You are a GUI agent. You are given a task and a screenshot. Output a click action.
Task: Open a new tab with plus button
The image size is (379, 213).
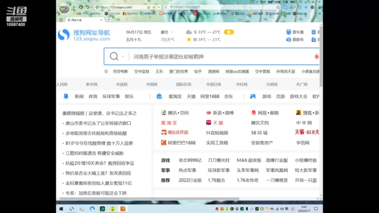[109, 19]
